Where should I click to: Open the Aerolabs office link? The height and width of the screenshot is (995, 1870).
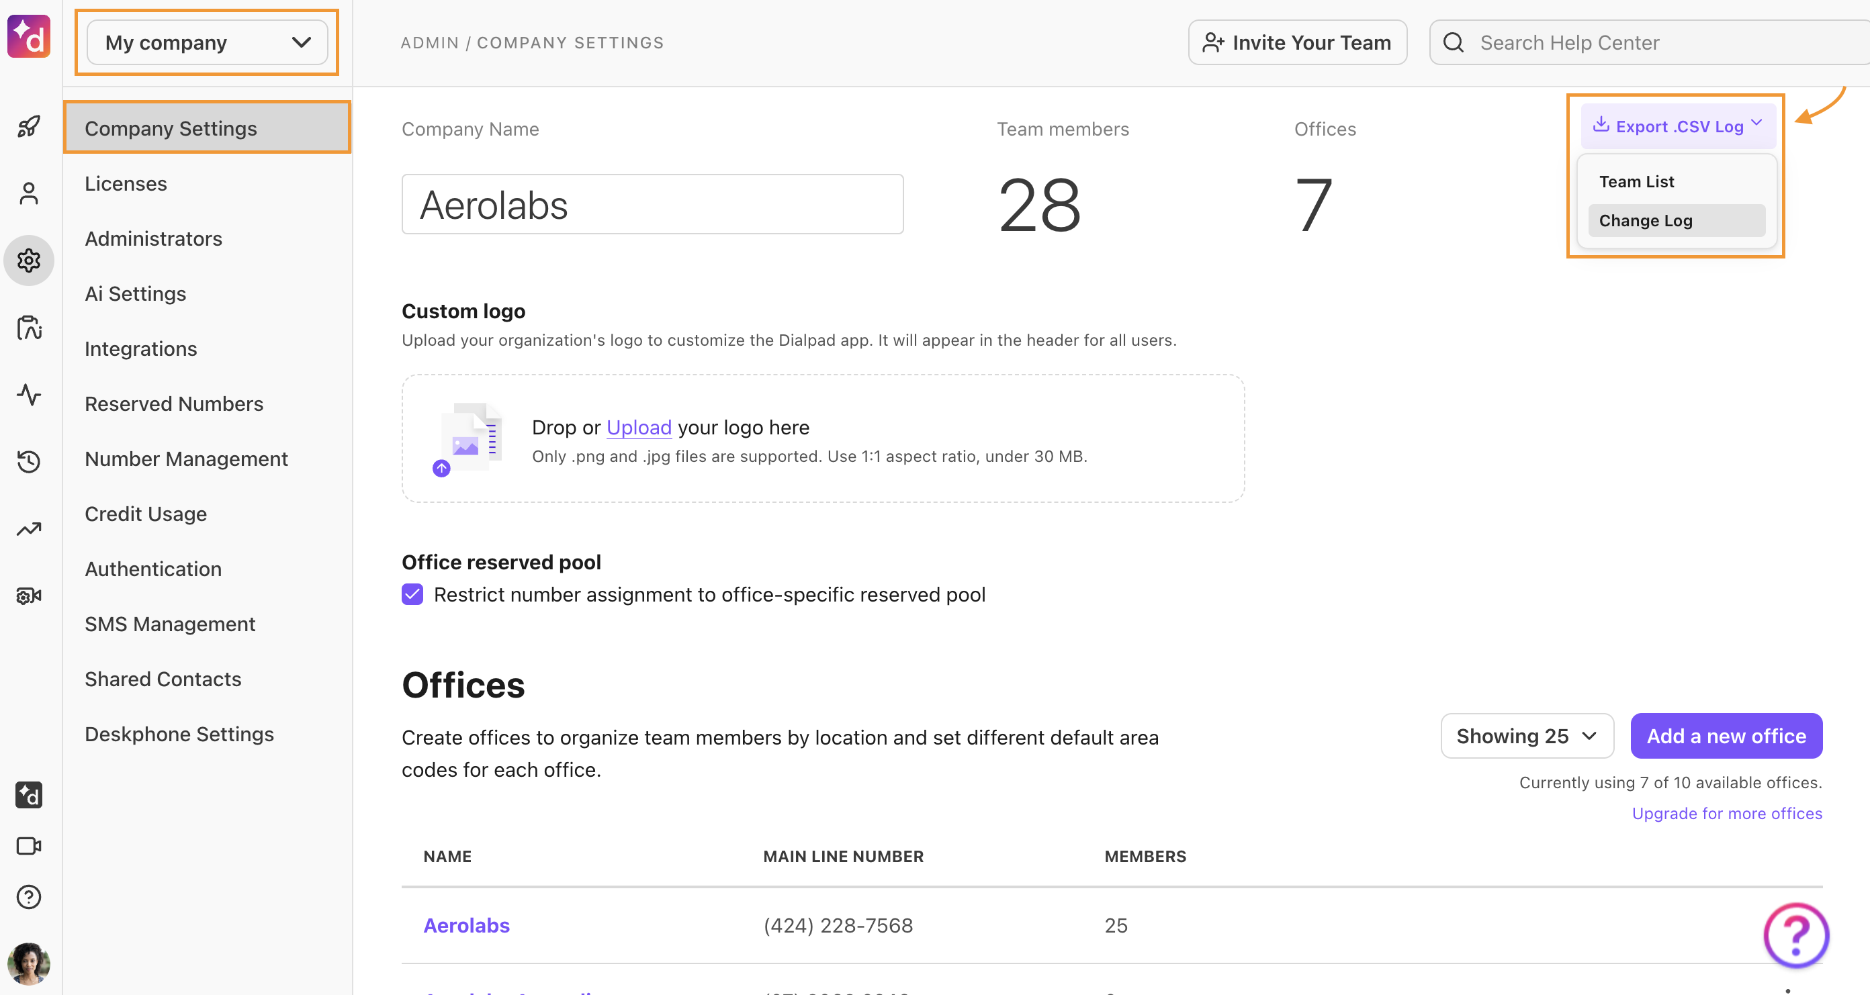pos(467,925)
